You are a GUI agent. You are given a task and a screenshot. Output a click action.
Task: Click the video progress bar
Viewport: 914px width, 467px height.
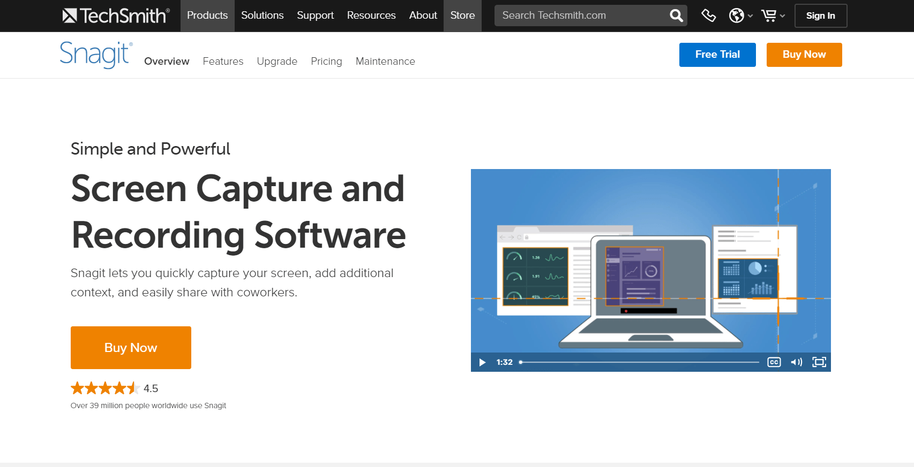639,362
